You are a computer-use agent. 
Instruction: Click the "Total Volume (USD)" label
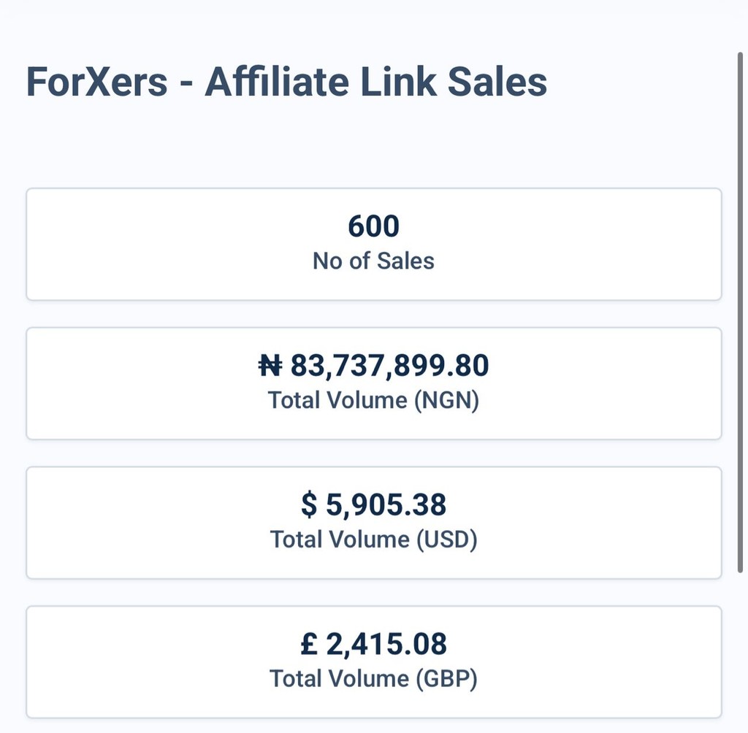[373, 540]
